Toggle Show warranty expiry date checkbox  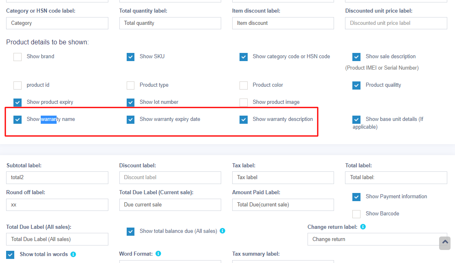click(130, 120)
